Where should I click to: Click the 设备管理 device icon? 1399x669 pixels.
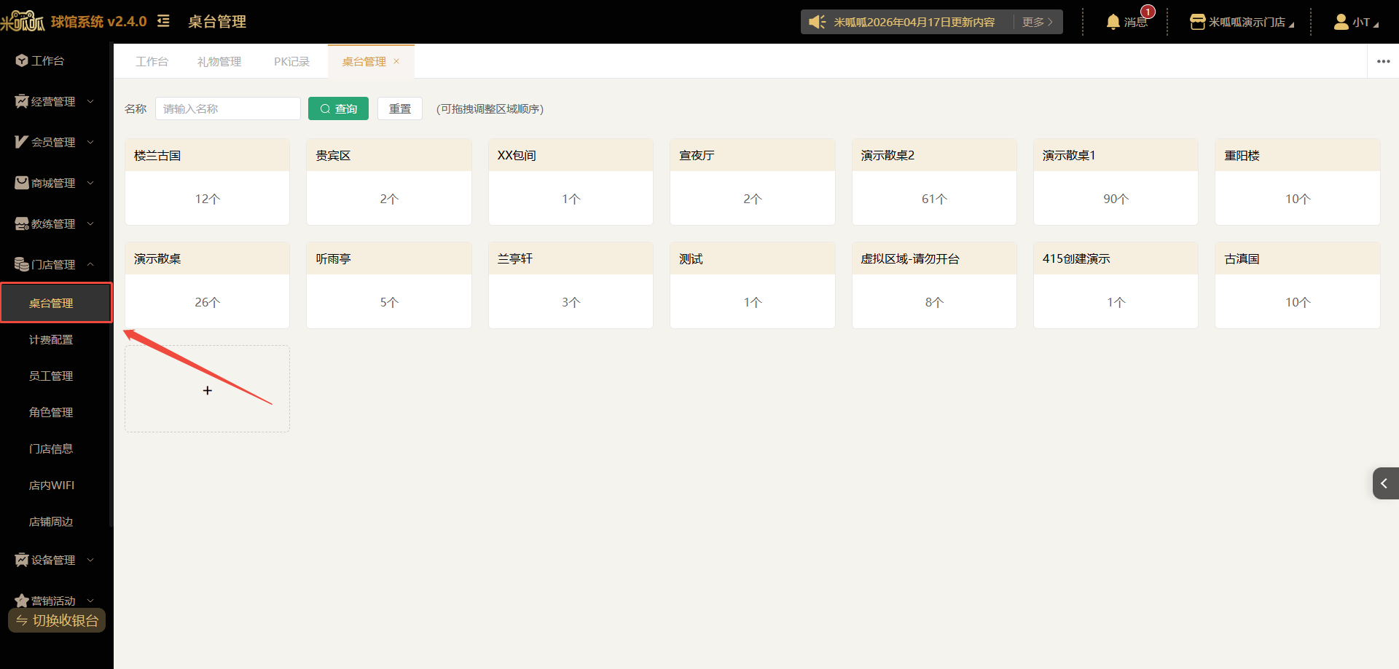(x=22, y=560)
